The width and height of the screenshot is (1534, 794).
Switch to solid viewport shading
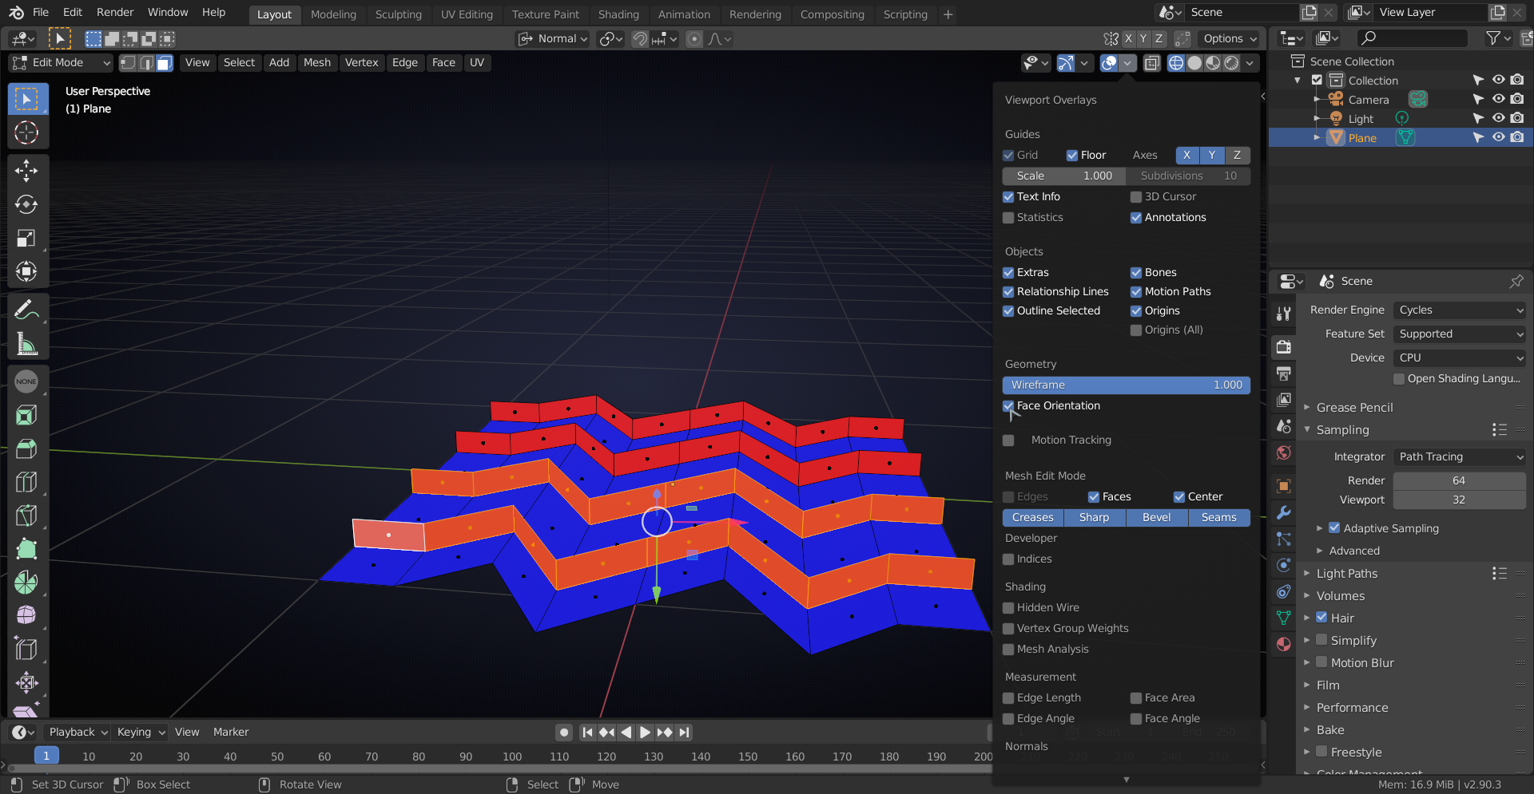(x=1194, y=63)
